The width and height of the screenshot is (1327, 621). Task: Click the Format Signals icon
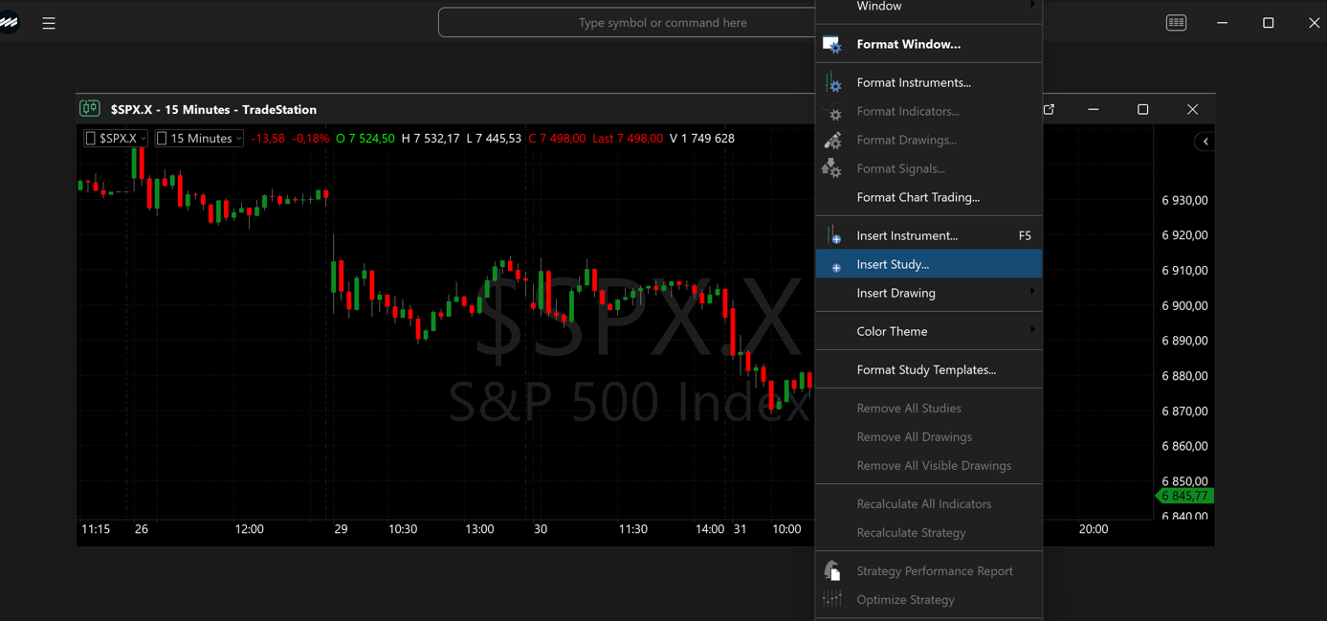click(832, 168)
